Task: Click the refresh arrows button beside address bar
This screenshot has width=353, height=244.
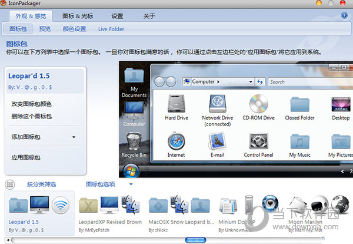Action: tap(260, 82)
